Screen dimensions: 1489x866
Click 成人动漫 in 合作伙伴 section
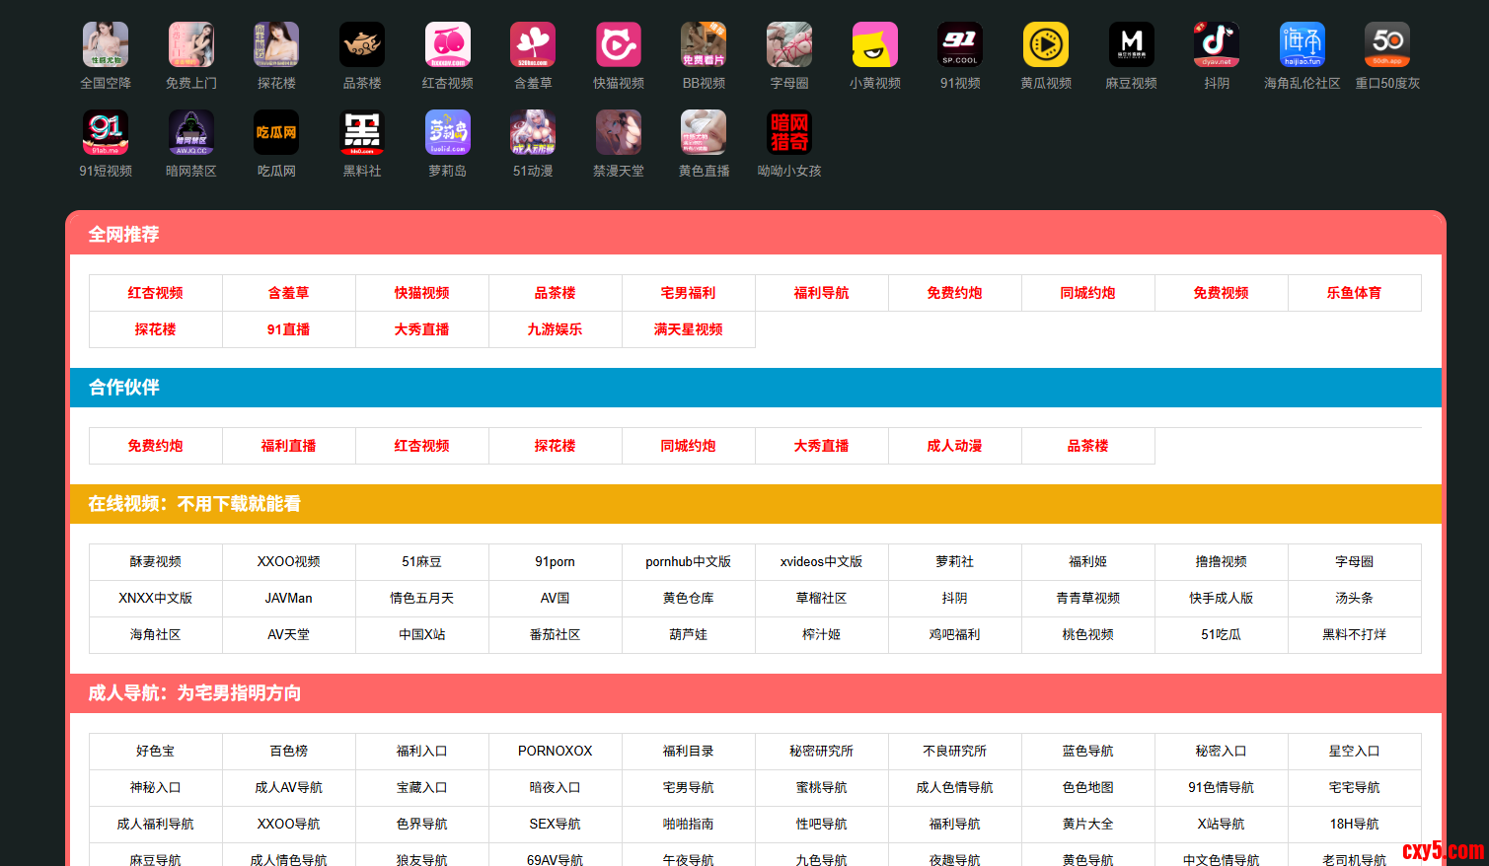pyautogui.click(x=954, y=446)
